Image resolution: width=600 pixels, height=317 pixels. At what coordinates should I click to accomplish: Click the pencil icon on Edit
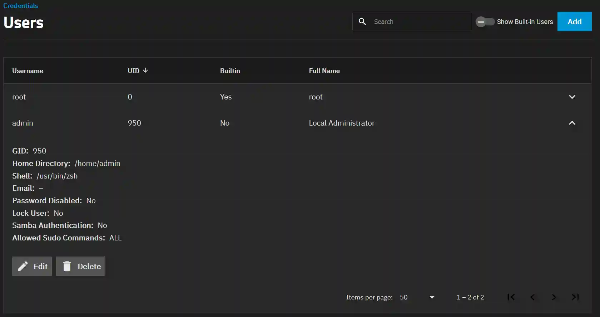click(x=23, y=266)
